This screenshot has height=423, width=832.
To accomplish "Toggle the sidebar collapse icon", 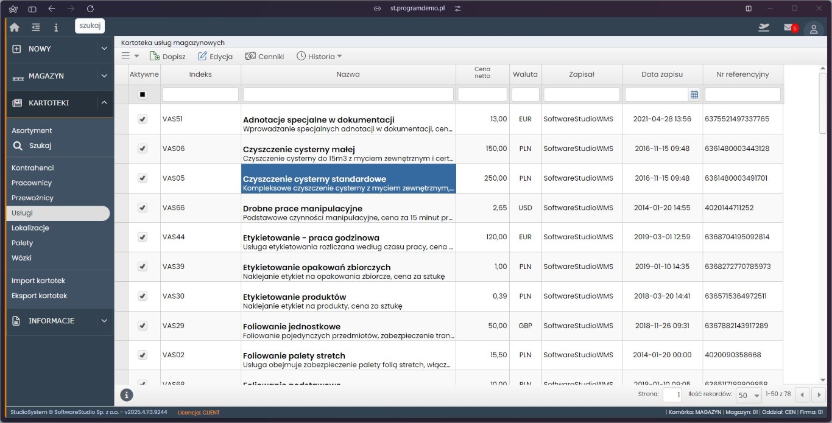I will click(x=36, y=27).
